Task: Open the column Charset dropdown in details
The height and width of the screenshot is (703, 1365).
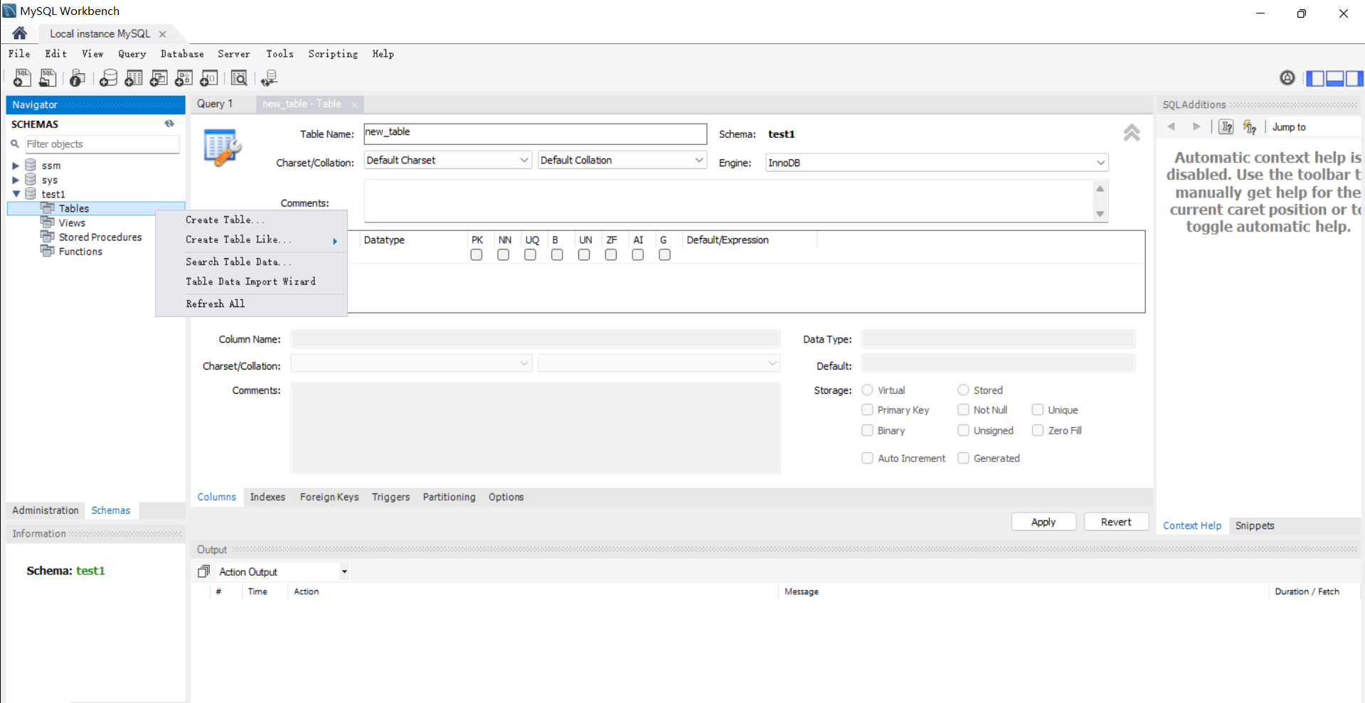Action: 411,363
